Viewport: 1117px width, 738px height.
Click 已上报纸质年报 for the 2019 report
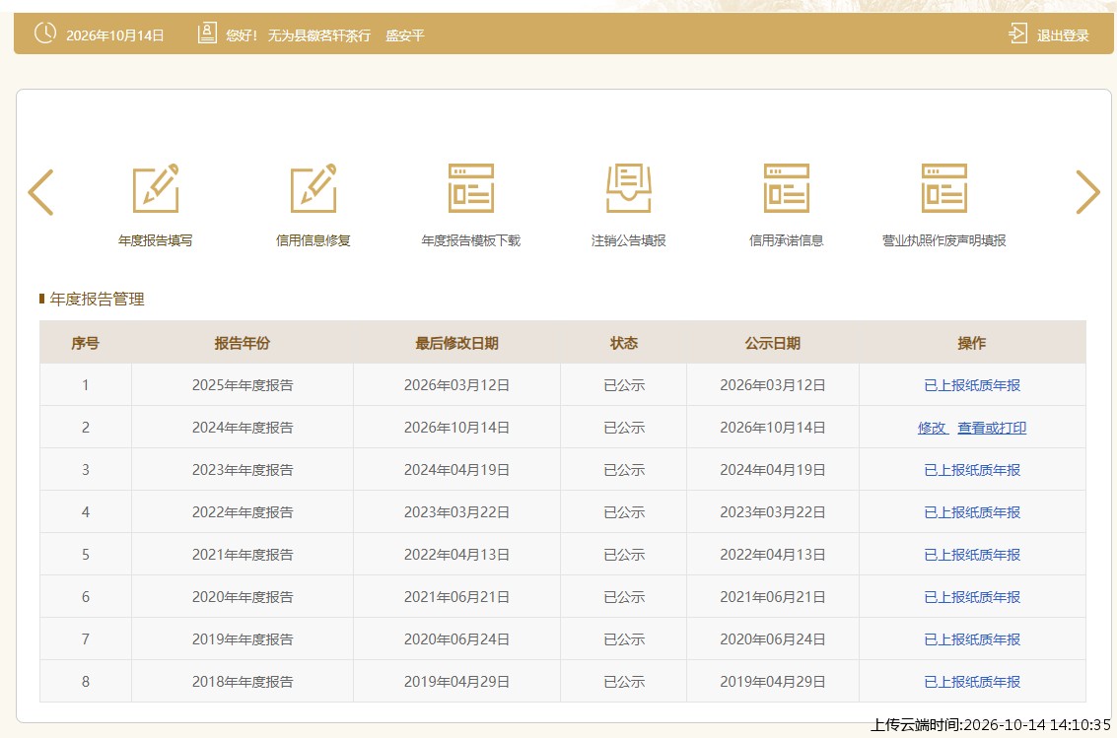pyautogui.click(x=972, y=639)
